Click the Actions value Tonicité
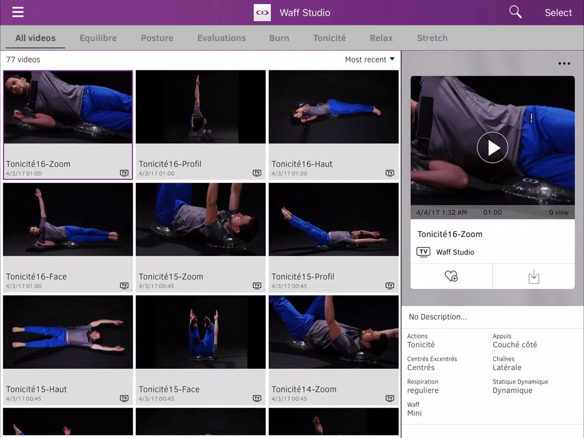The height and width of the screenshot is (438, 584). (421, 345)
